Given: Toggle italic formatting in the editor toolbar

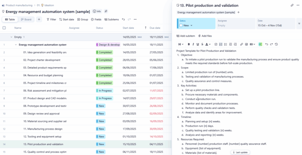Looking at the screenshot, I should coord(193,44).
